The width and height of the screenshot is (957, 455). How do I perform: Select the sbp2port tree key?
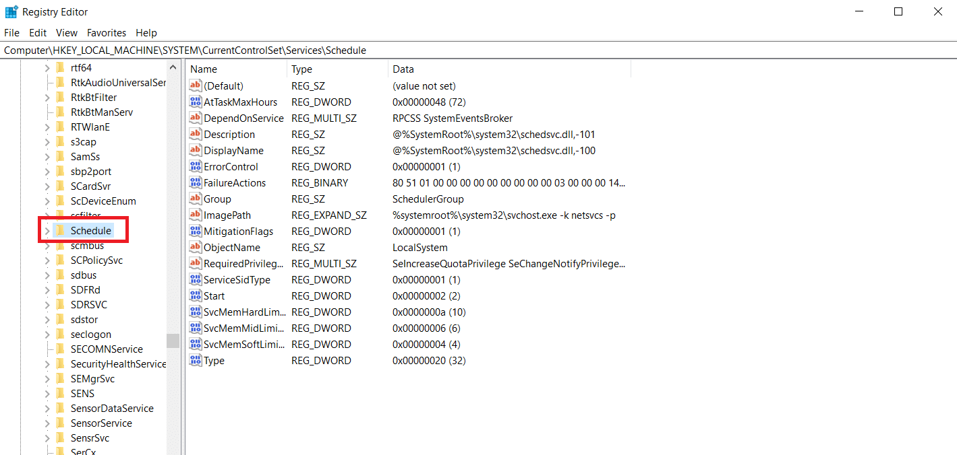(x=91, y=172)
